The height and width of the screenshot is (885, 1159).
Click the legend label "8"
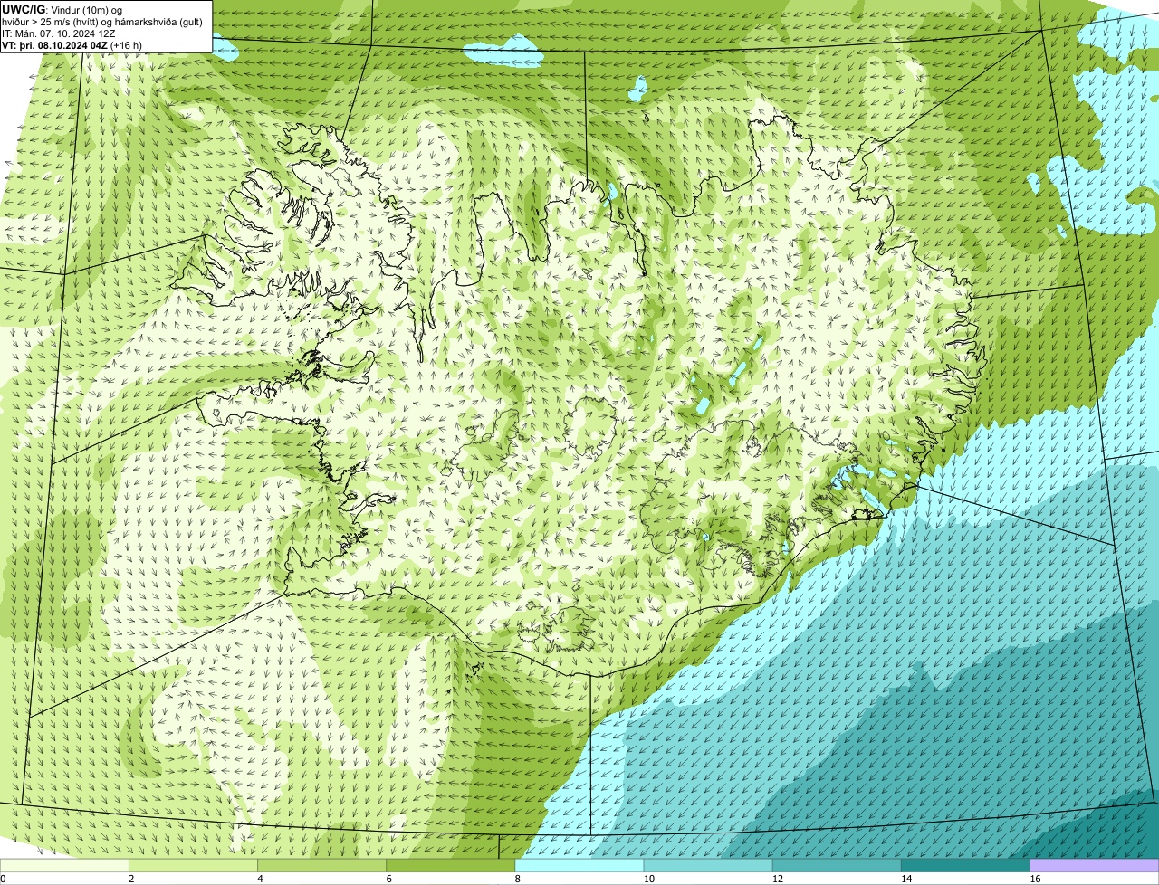coord(518,879)
